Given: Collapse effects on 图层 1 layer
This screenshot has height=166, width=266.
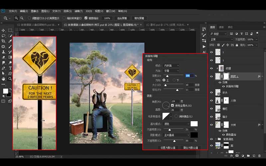Looking at the screenshot, I should [x=262, y=76].
